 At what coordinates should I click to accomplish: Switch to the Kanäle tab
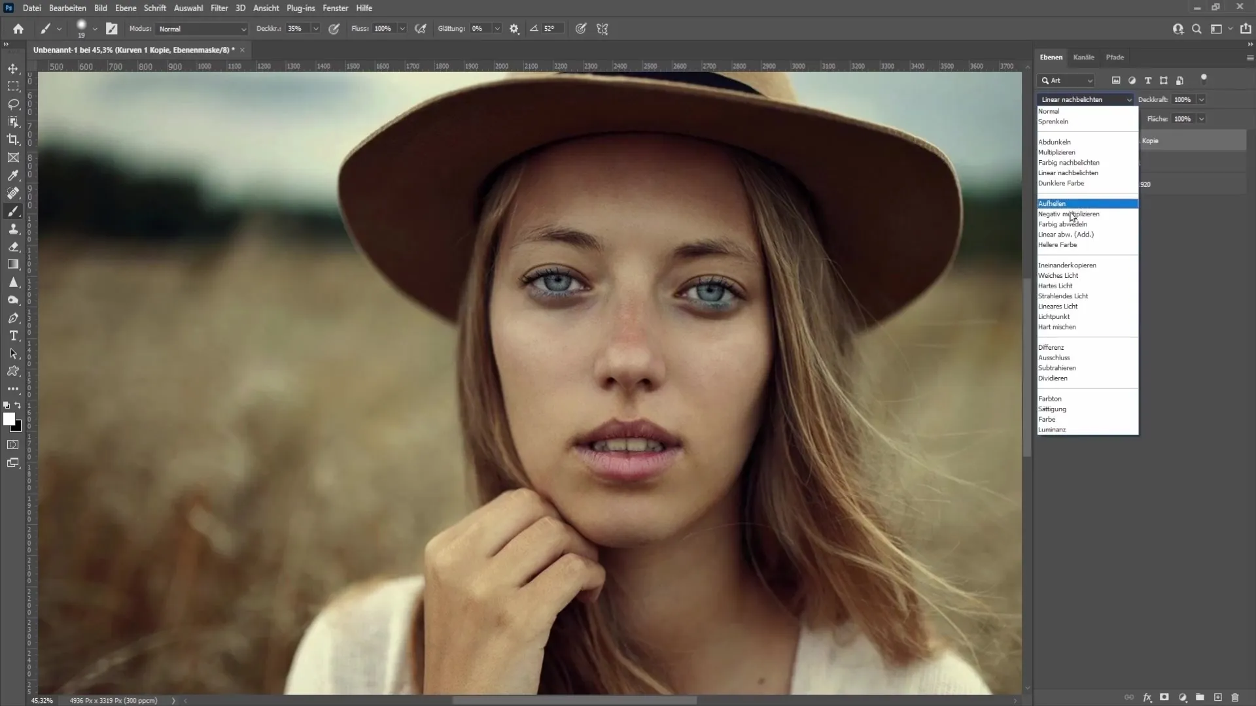[1083, 57]
